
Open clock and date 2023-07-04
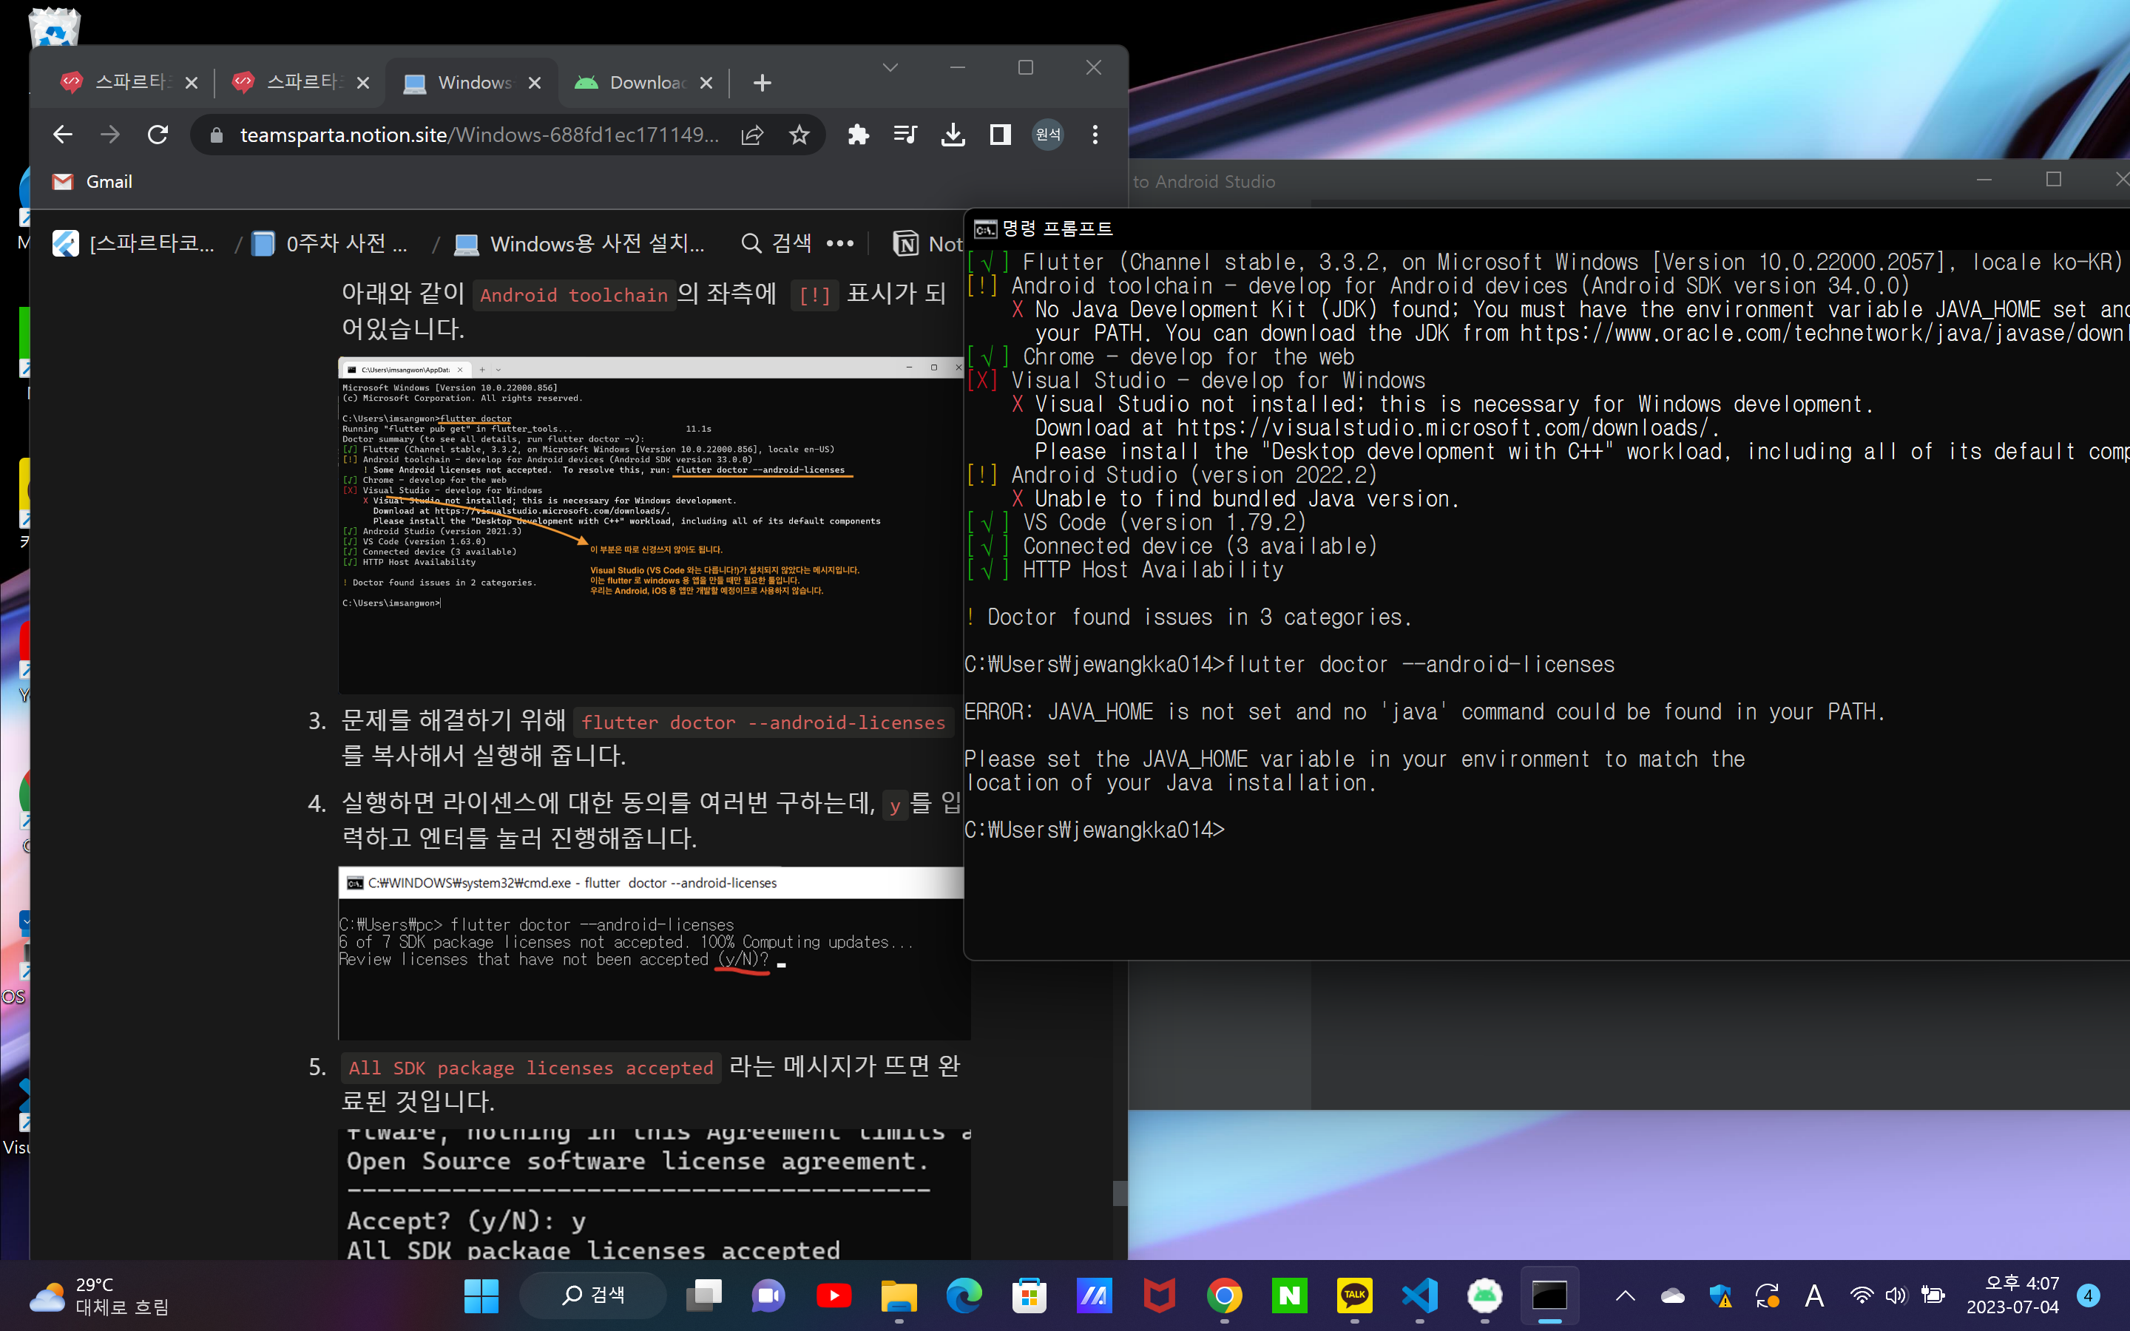click(x=2013, y=1296)
